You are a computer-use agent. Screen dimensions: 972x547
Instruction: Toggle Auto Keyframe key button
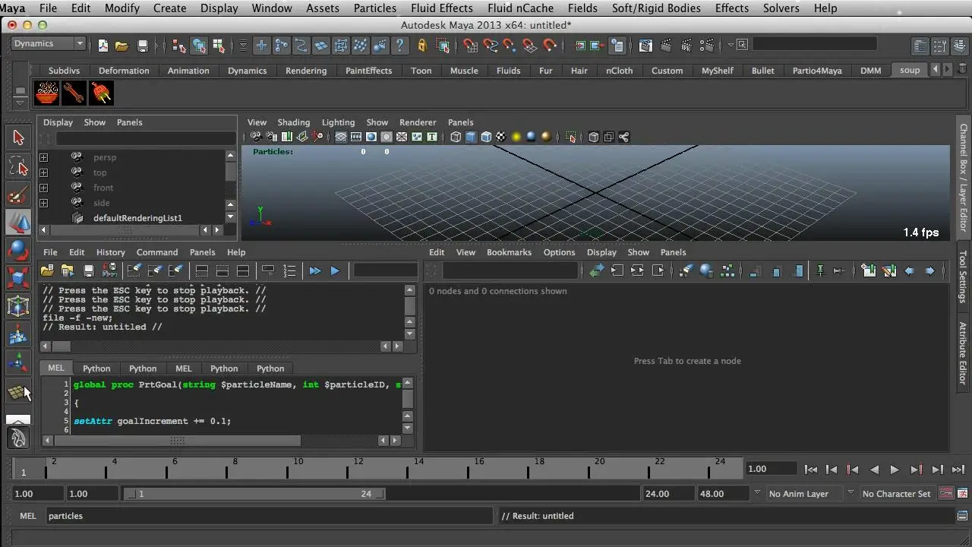946,494
